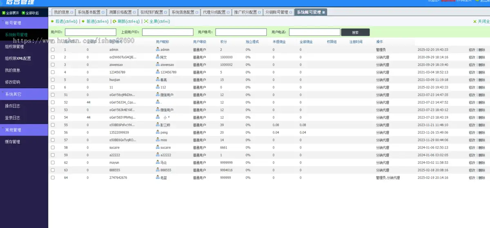Click the user avatar icon beside 阿文
The image size is (490, 228).
pyautogui.click(x=158, y=57)
